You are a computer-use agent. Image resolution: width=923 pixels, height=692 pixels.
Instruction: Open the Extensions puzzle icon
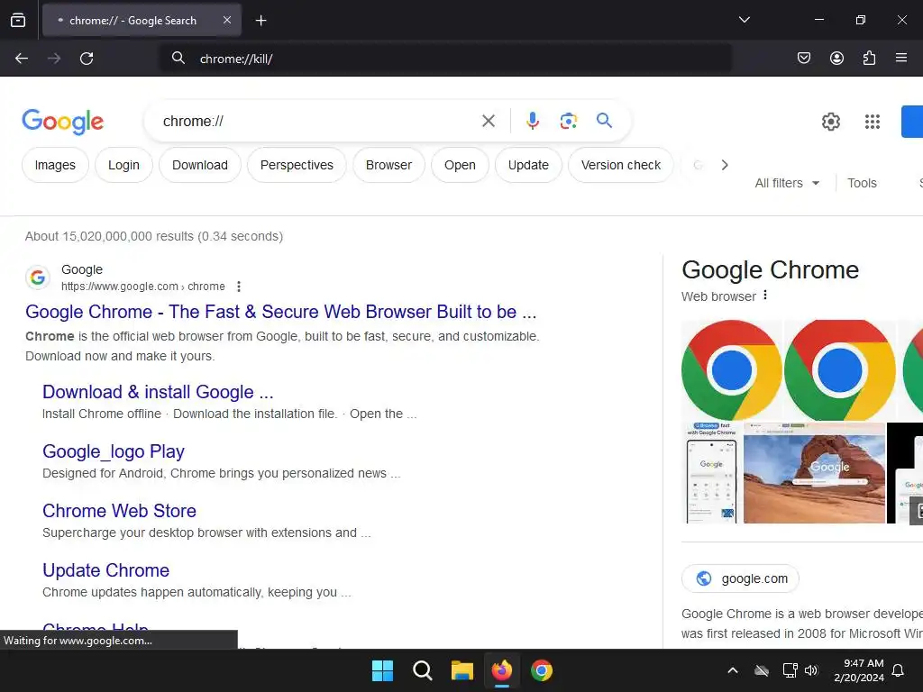click(x=869, y=58)
